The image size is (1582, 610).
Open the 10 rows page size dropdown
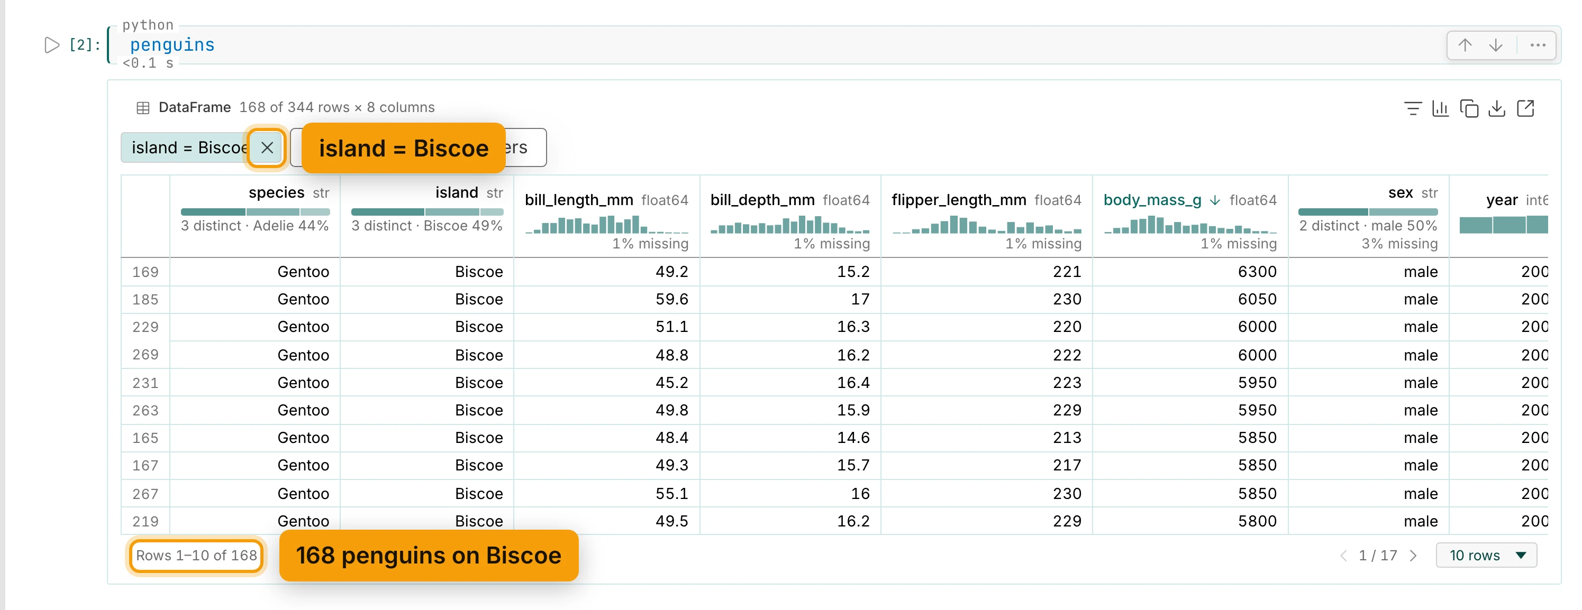[x=1486, y=556]
